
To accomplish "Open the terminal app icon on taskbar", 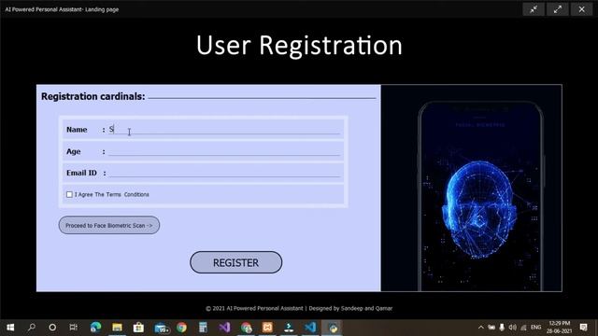I will [x=289, y=328].
